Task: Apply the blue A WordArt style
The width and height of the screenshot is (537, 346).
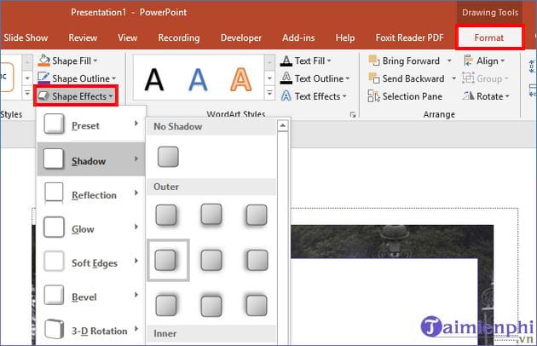Action: tap(198, 79)
